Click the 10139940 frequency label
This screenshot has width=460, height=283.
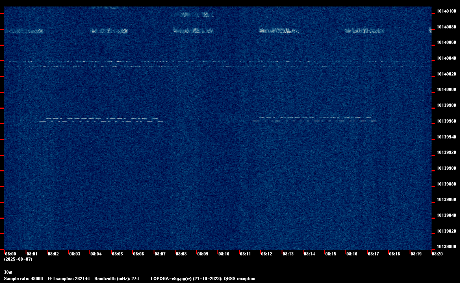447,137
